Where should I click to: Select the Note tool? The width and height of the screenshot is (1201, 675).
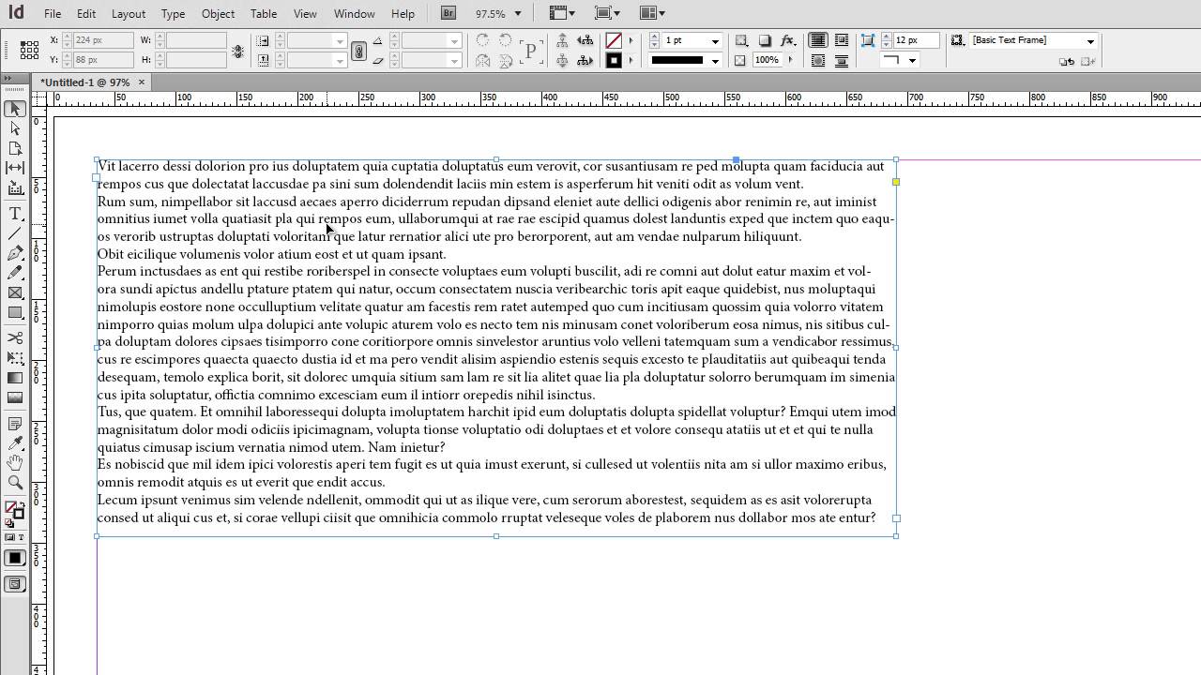[x=15, y=424]
